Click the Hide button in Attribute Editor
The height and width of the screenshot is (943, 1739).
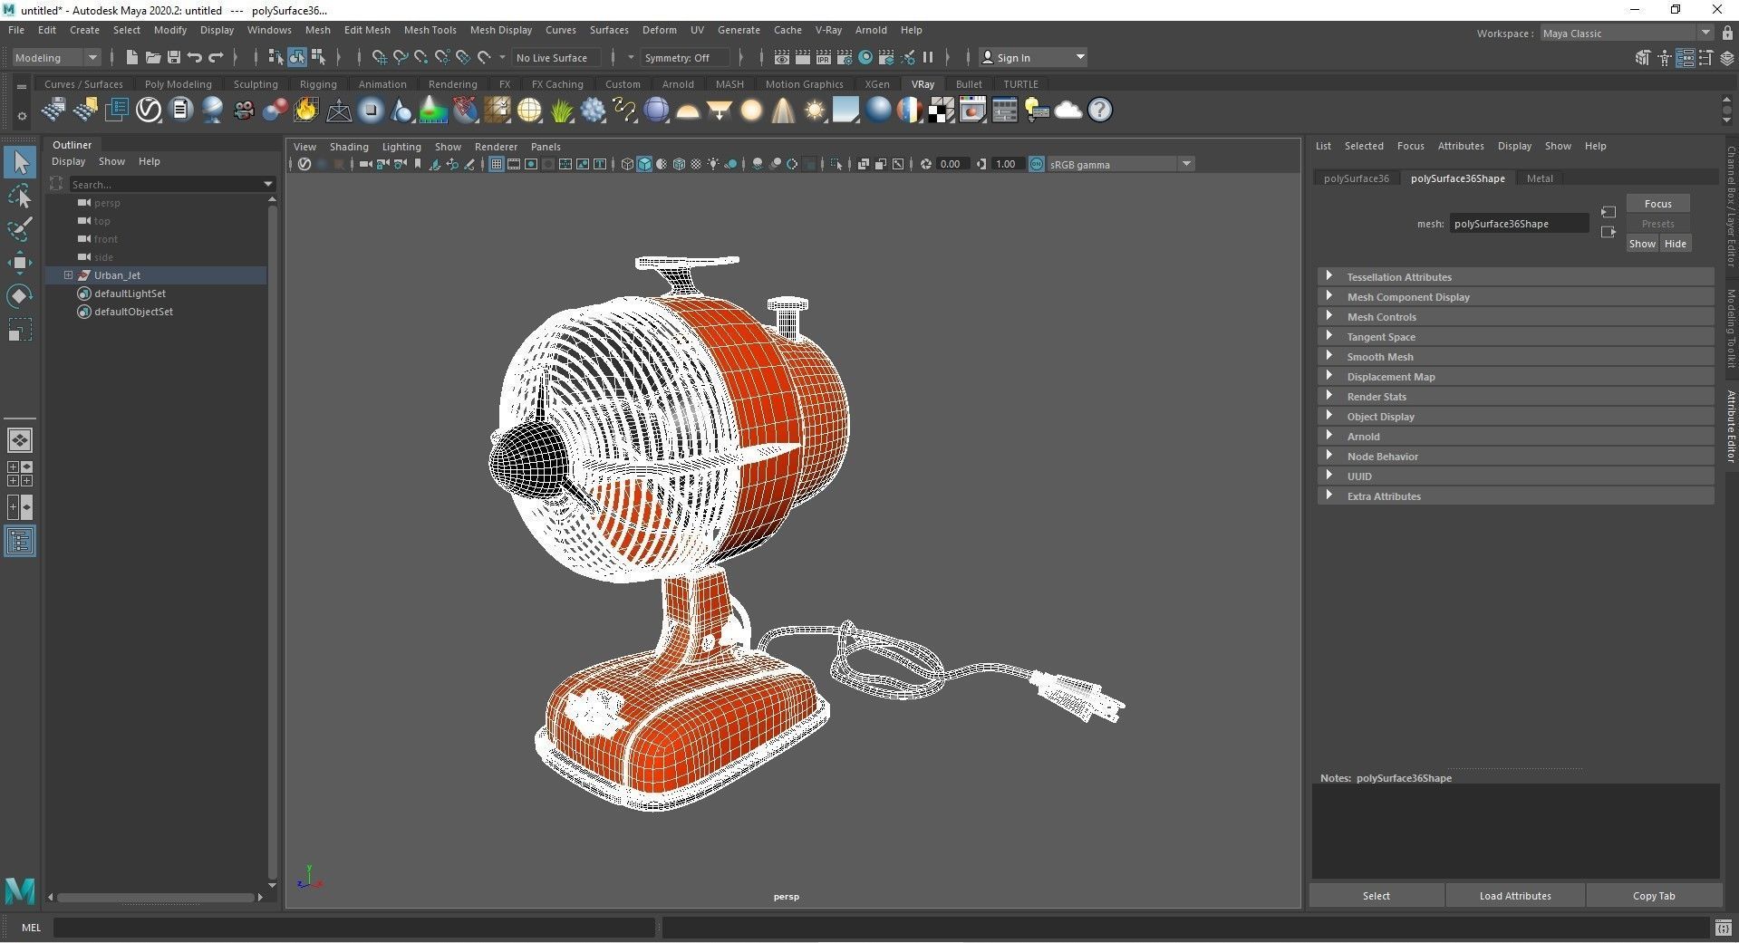tap(1676, 244)
